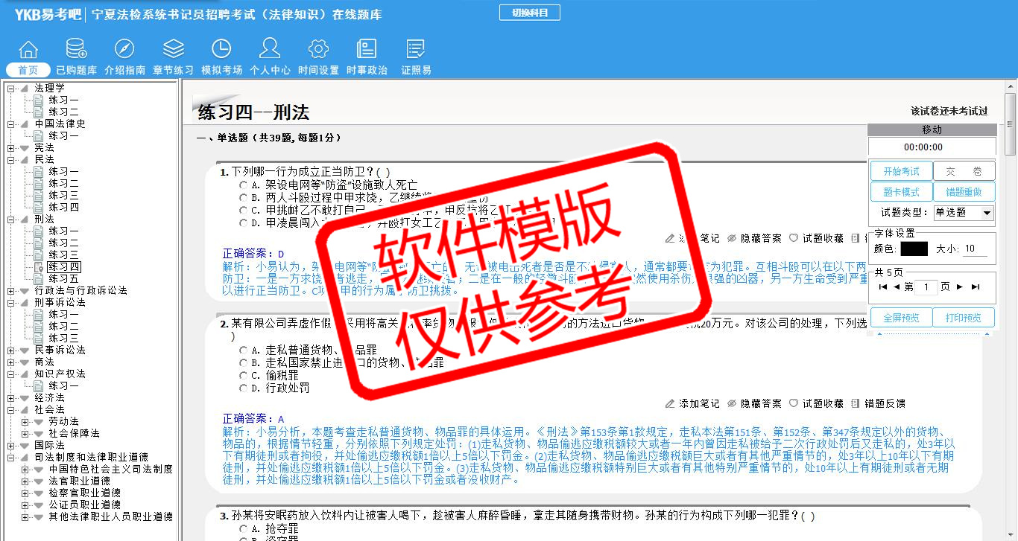The image size is (1018, 541).
Task: Click the 题卡模式 button
Action: [901, 191]
